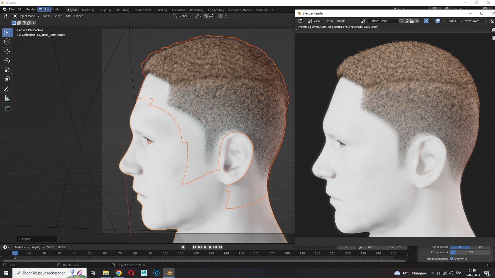
Task: Open pivot point dropdown
Action: tap(198, 16)
